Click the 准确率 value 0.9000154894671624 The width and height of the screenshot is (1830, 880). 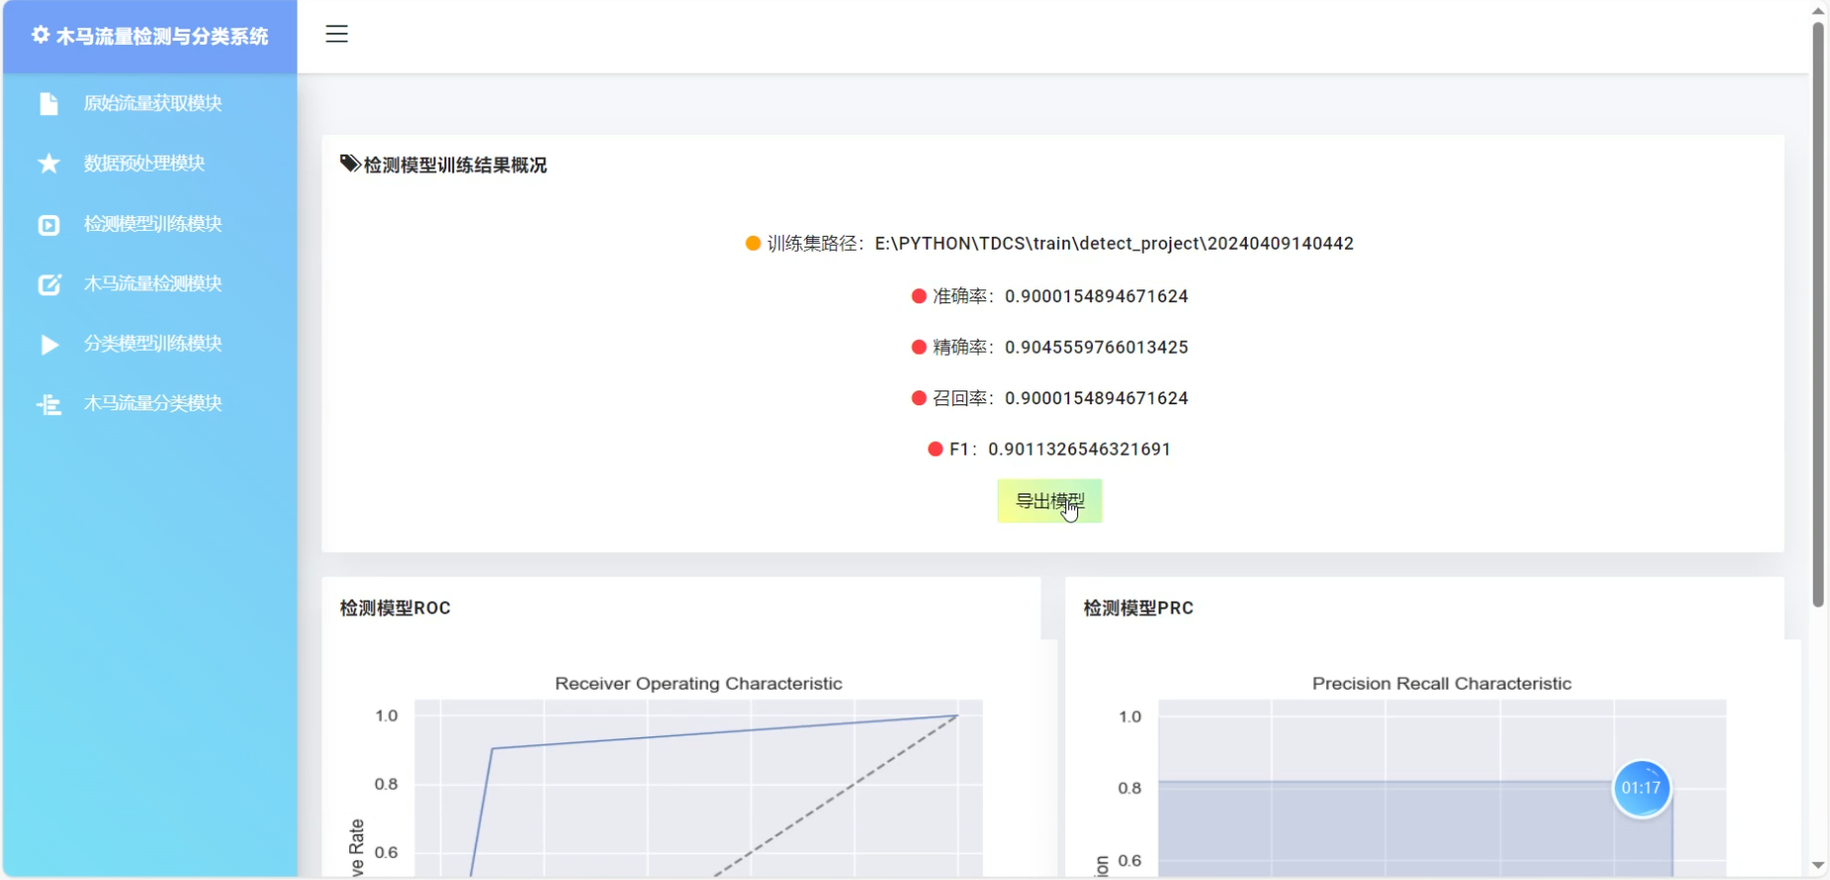1096,296
